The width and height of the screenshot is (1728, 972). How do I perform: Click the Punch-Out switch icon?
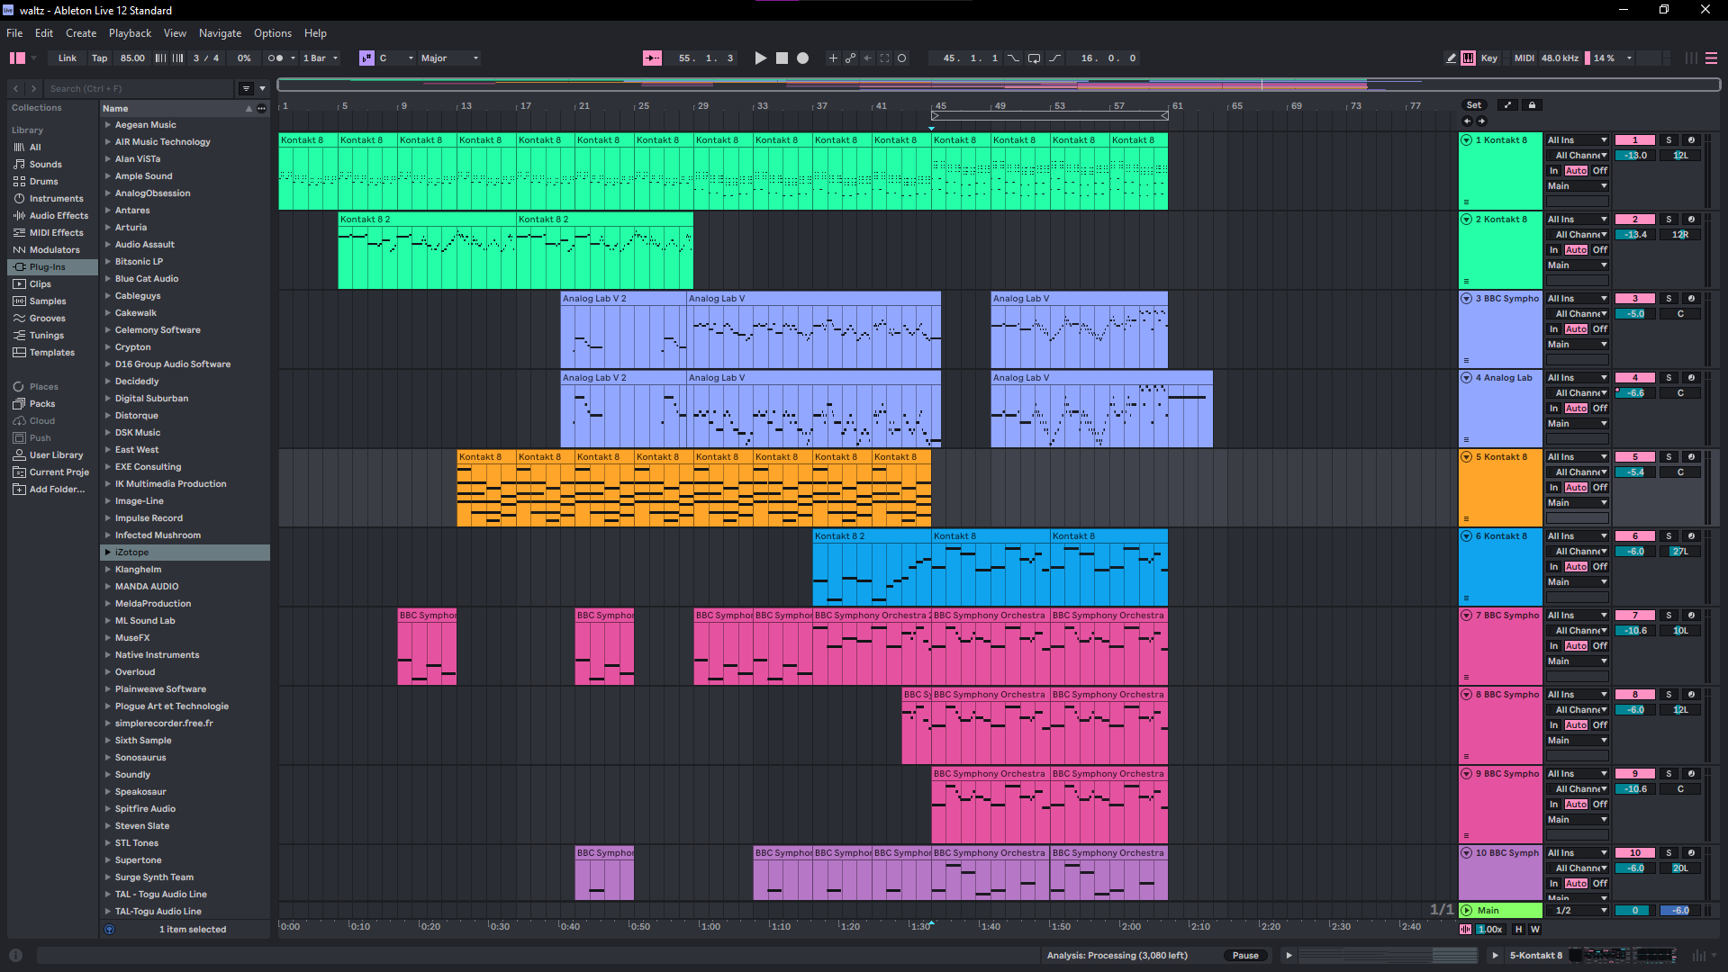[x=1054, y=58]
